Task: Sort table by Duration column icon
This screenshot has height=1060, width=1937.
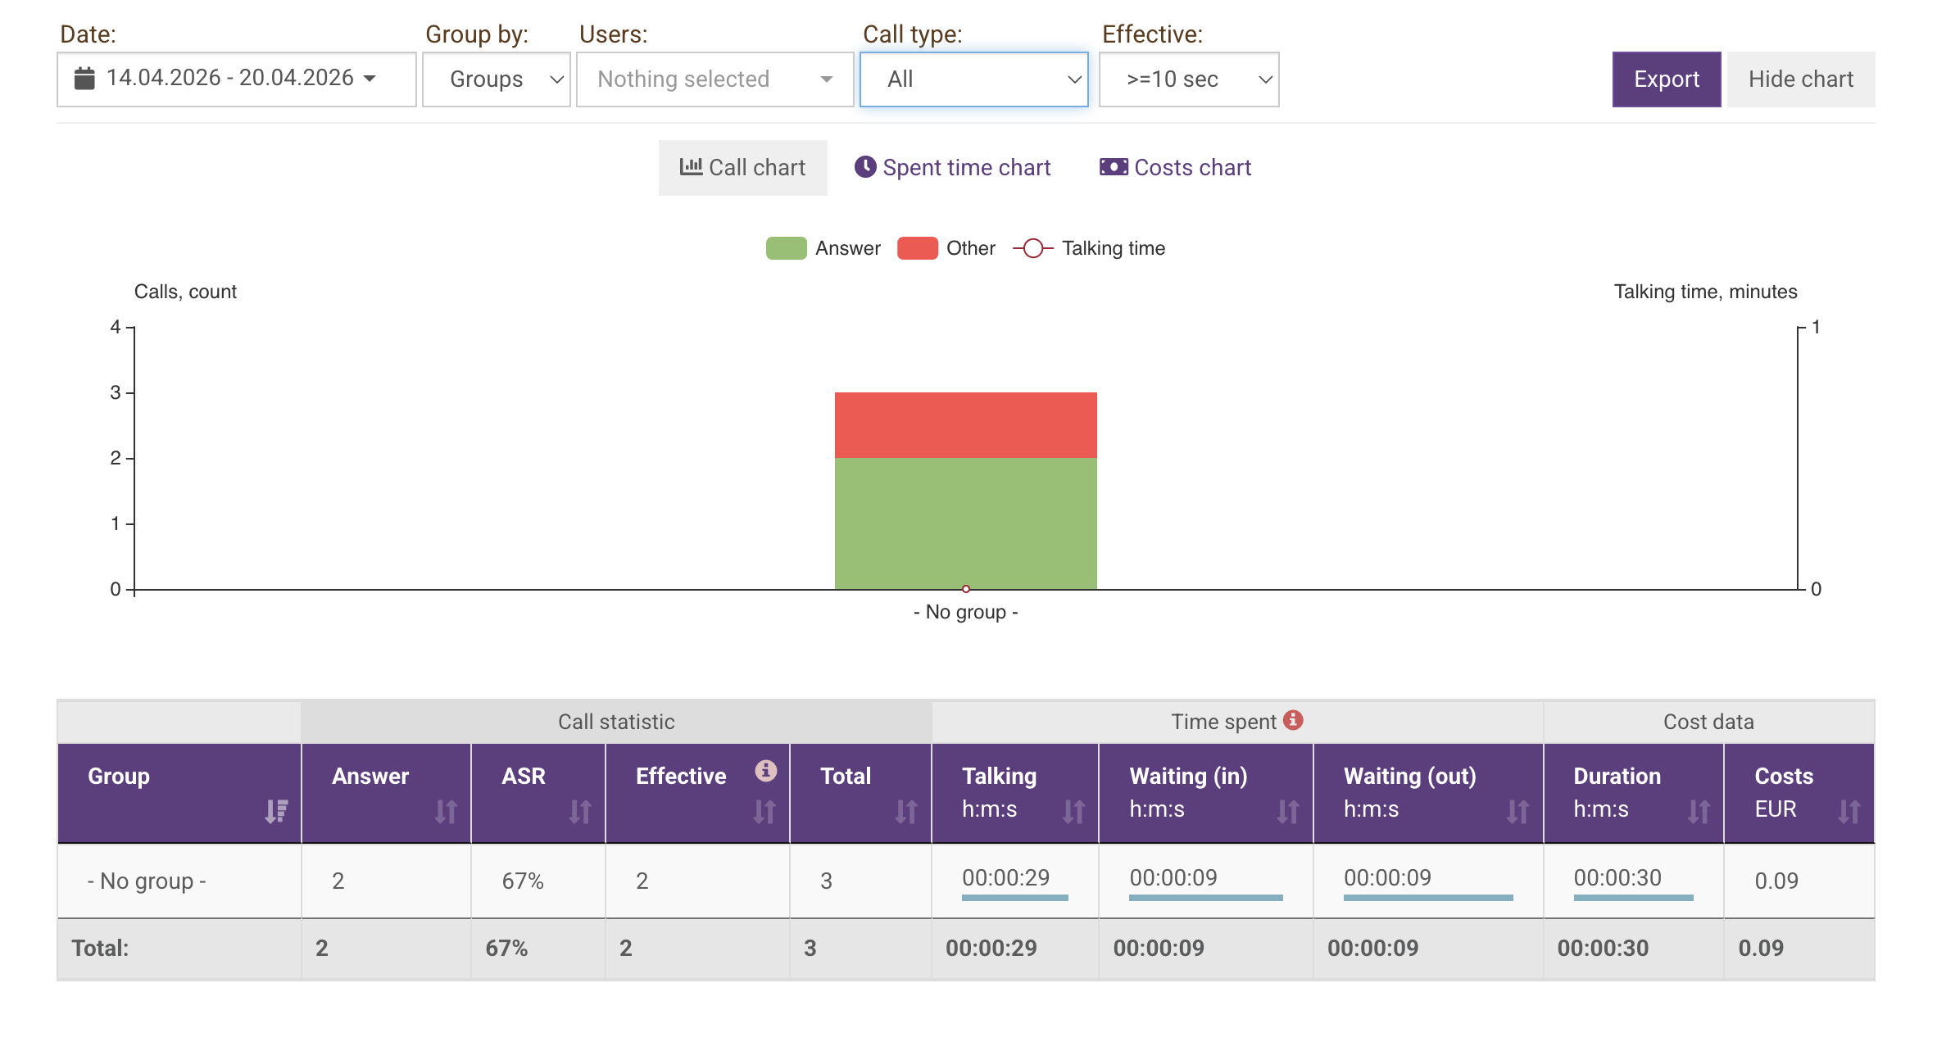Action: 1699,812
